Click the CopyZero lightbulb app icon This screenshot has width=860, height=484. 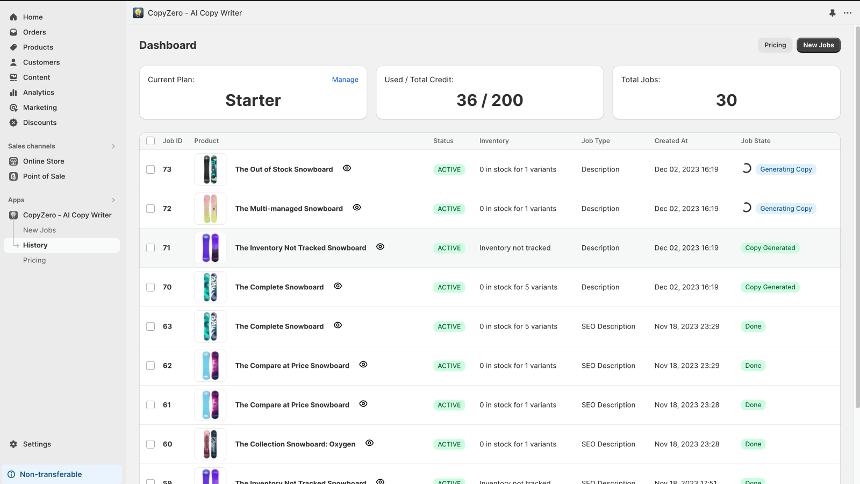click(x=138, y=13)
